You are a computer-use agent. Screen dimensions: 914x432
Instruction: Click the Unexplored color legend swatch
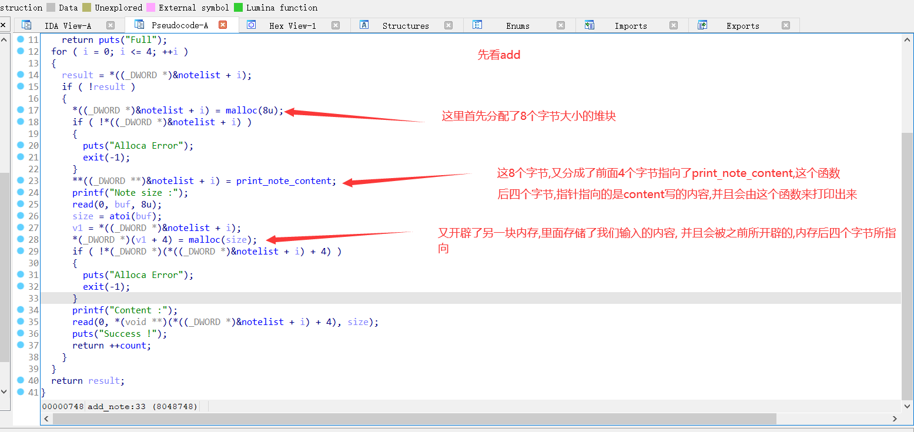tap(87, 8)
